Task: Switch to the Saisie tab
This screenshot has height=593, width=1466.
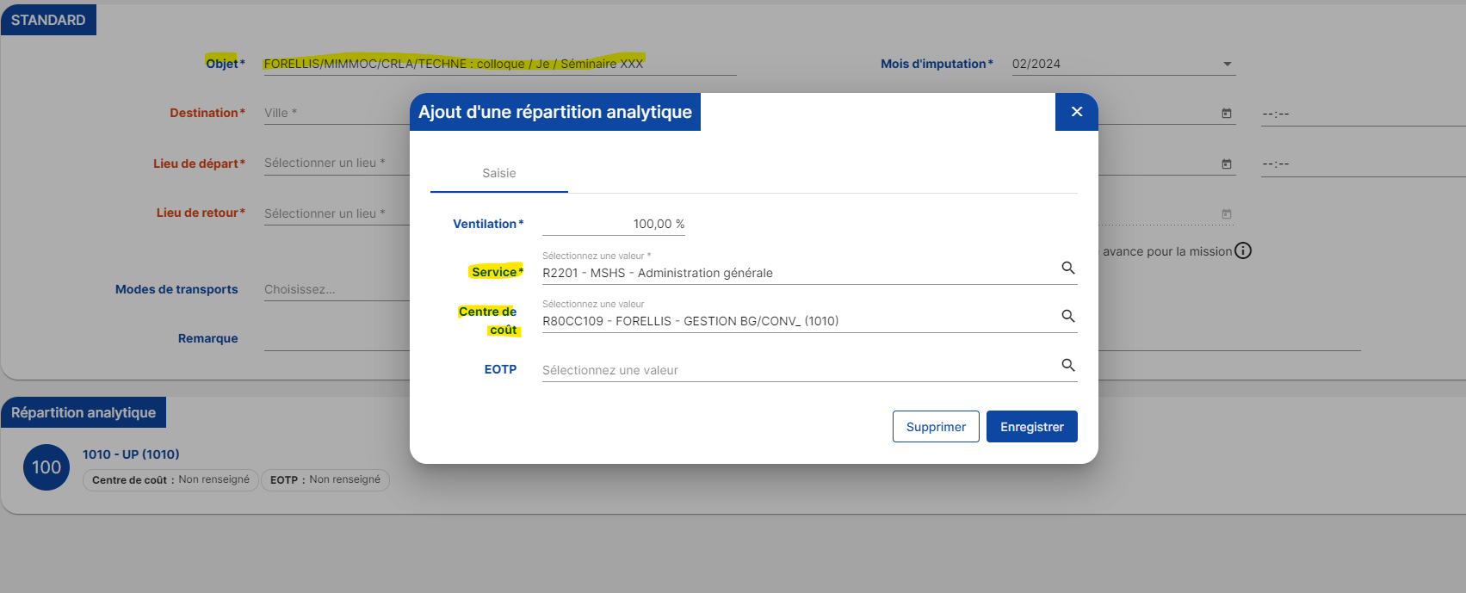Action: point(499,174)
